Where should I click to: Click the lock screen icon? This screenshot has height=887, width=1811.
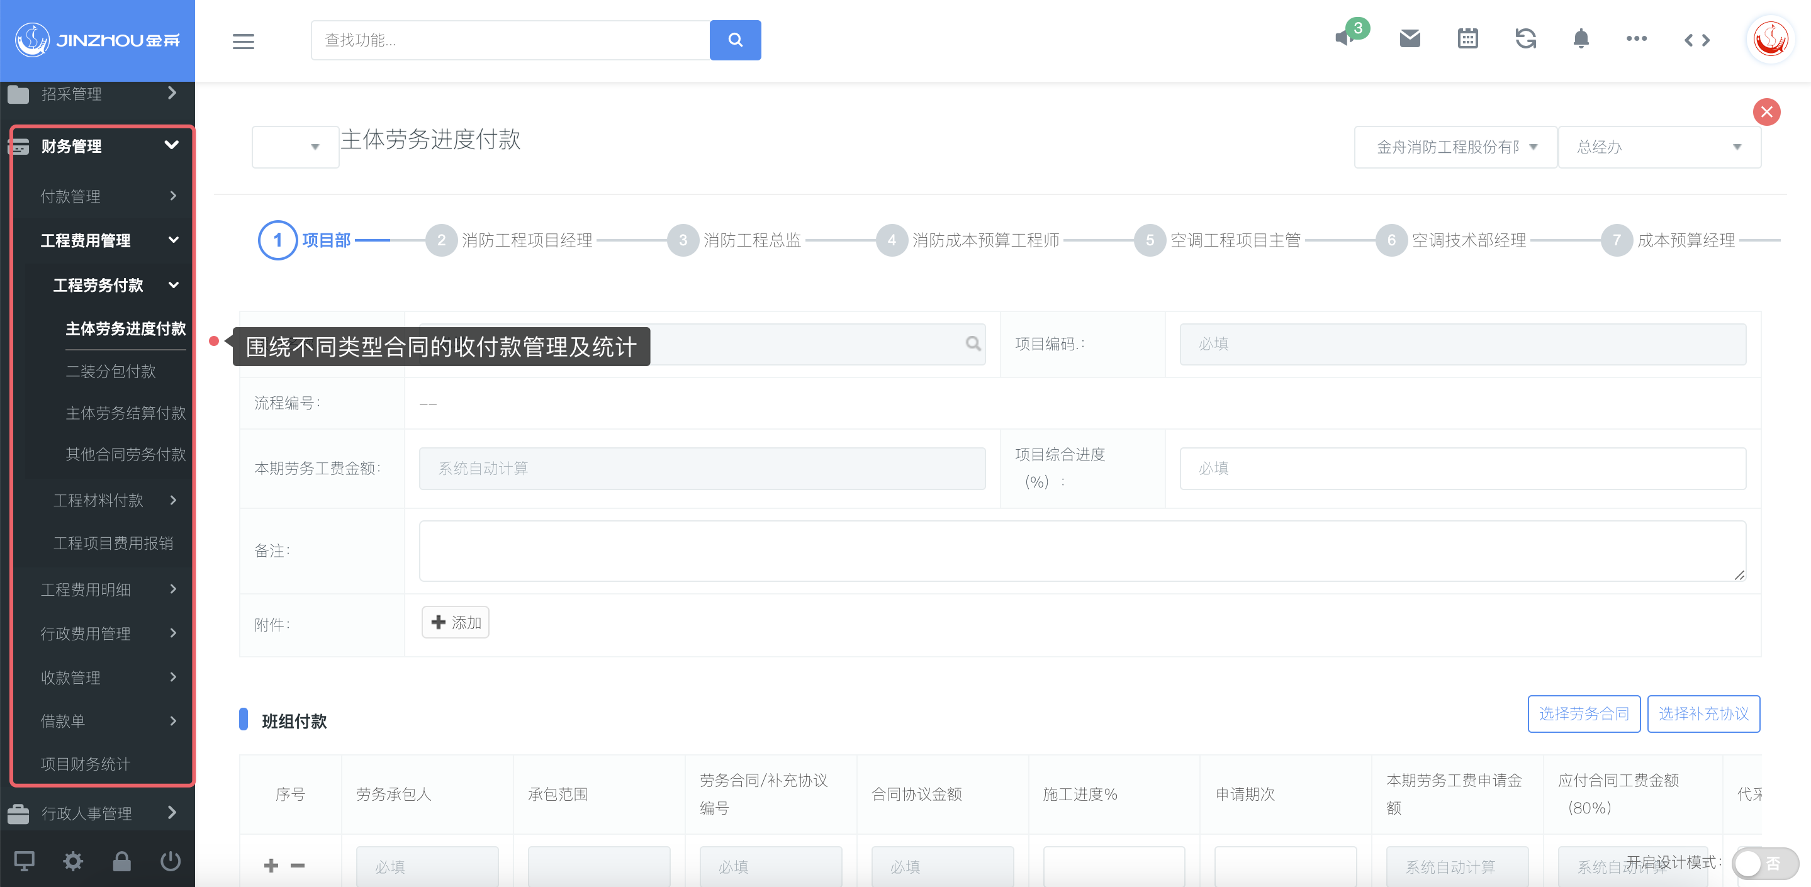pyautogui.click(x=121, y=861)
